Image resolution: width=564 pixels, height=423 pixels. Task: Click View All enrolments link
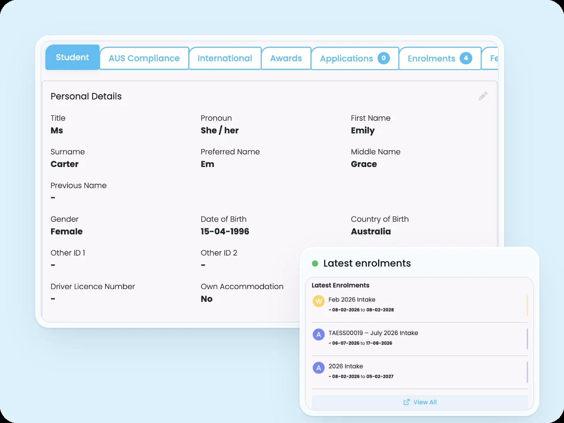point(420,402)
